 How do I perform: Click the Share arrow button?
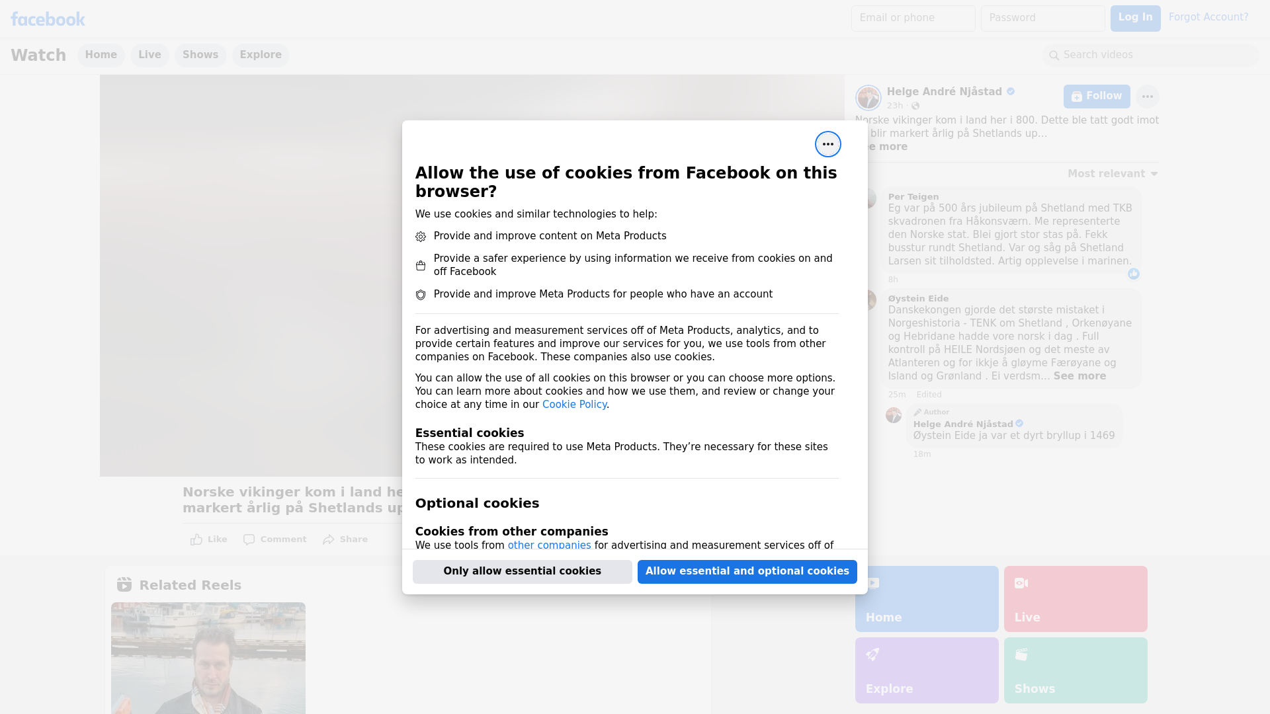[x=345, y=539]
